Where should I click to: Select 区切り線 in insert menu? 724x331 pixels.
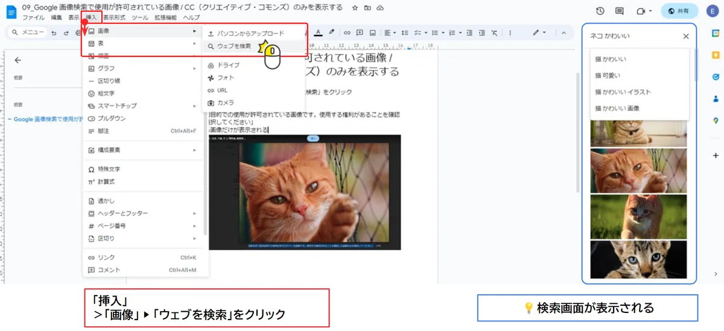click(x=143, y=81)
